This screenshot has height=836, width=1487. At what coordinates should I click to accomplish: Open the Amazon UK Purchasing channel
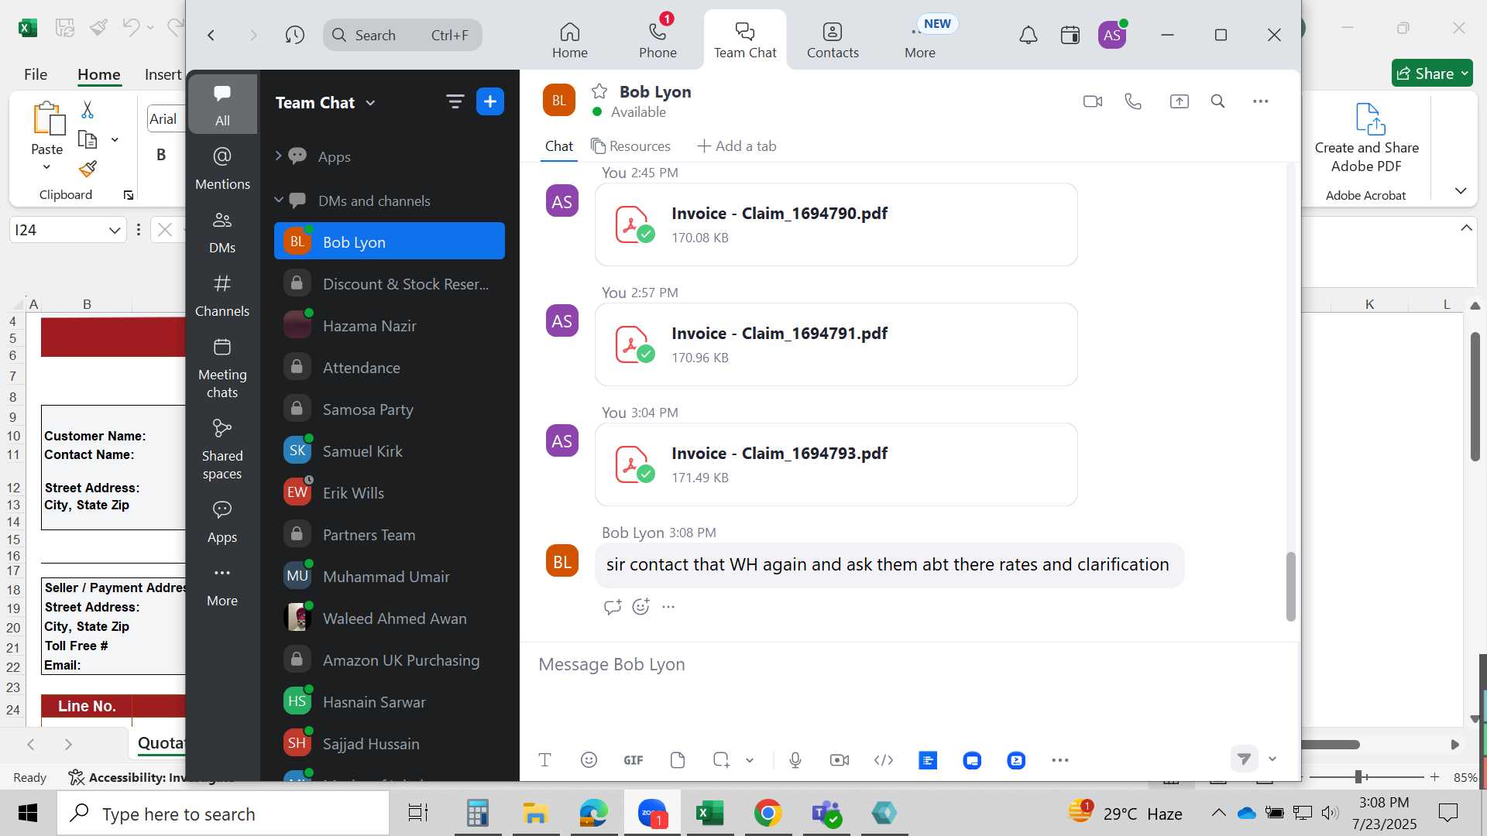390,660
